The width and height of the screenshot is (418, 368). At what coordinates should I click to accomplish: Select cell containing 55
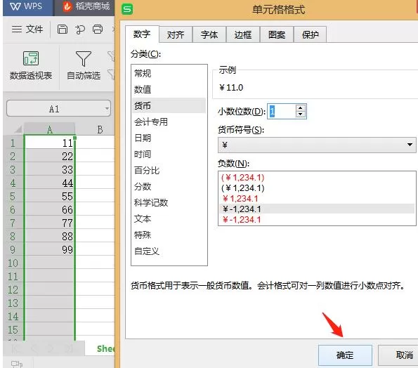pyautogui.click(x=50, y=196)
